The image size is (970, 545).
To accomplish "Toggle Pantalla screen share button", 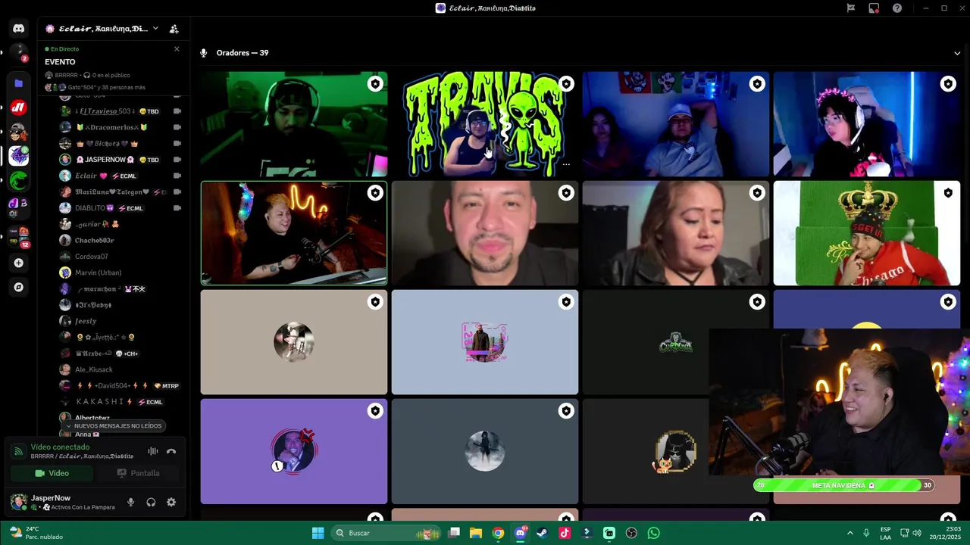I will pos(138,473).
